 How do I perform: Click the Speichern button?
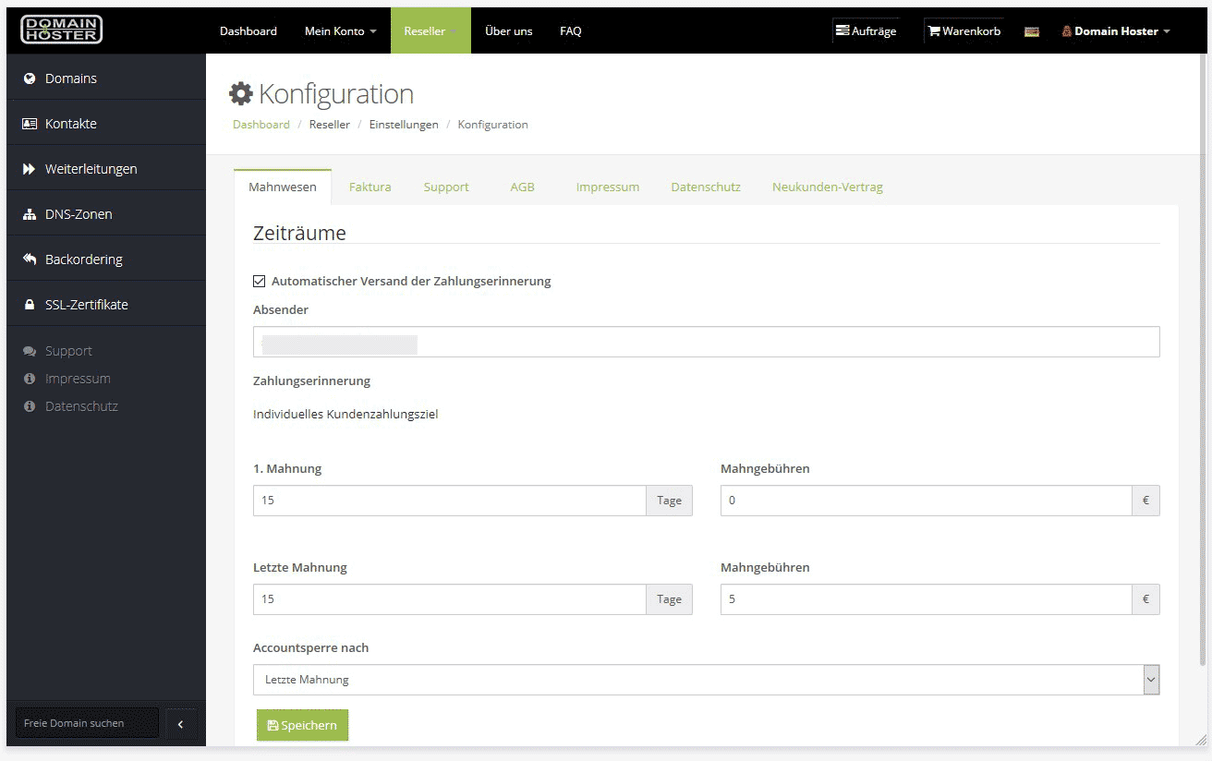pos(303,725)
